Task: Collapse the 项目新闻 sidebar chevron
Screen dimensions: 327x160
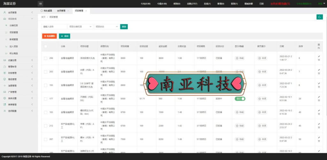Action: click(32, 19)
